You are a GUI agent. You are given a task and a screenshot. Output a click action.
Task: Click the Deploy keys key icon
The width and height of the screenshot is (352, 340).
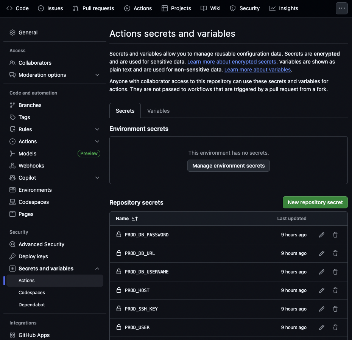(x=12, y=256)
